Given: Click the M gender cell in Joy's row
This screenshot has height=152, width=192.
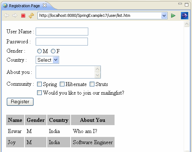Looking at the screenshot, I should [36, 142].
